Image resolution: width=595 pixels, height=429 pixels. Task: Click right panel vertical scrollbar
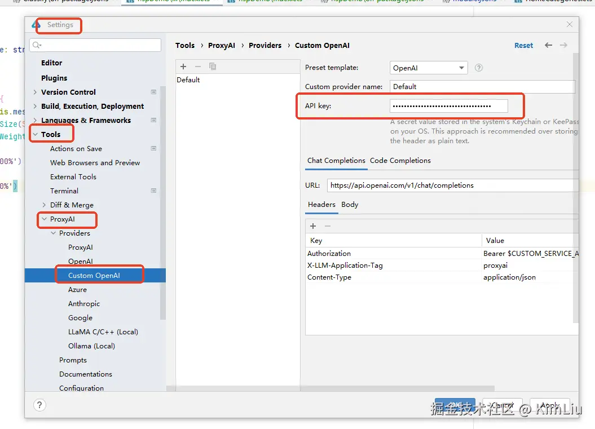[576, 188]
